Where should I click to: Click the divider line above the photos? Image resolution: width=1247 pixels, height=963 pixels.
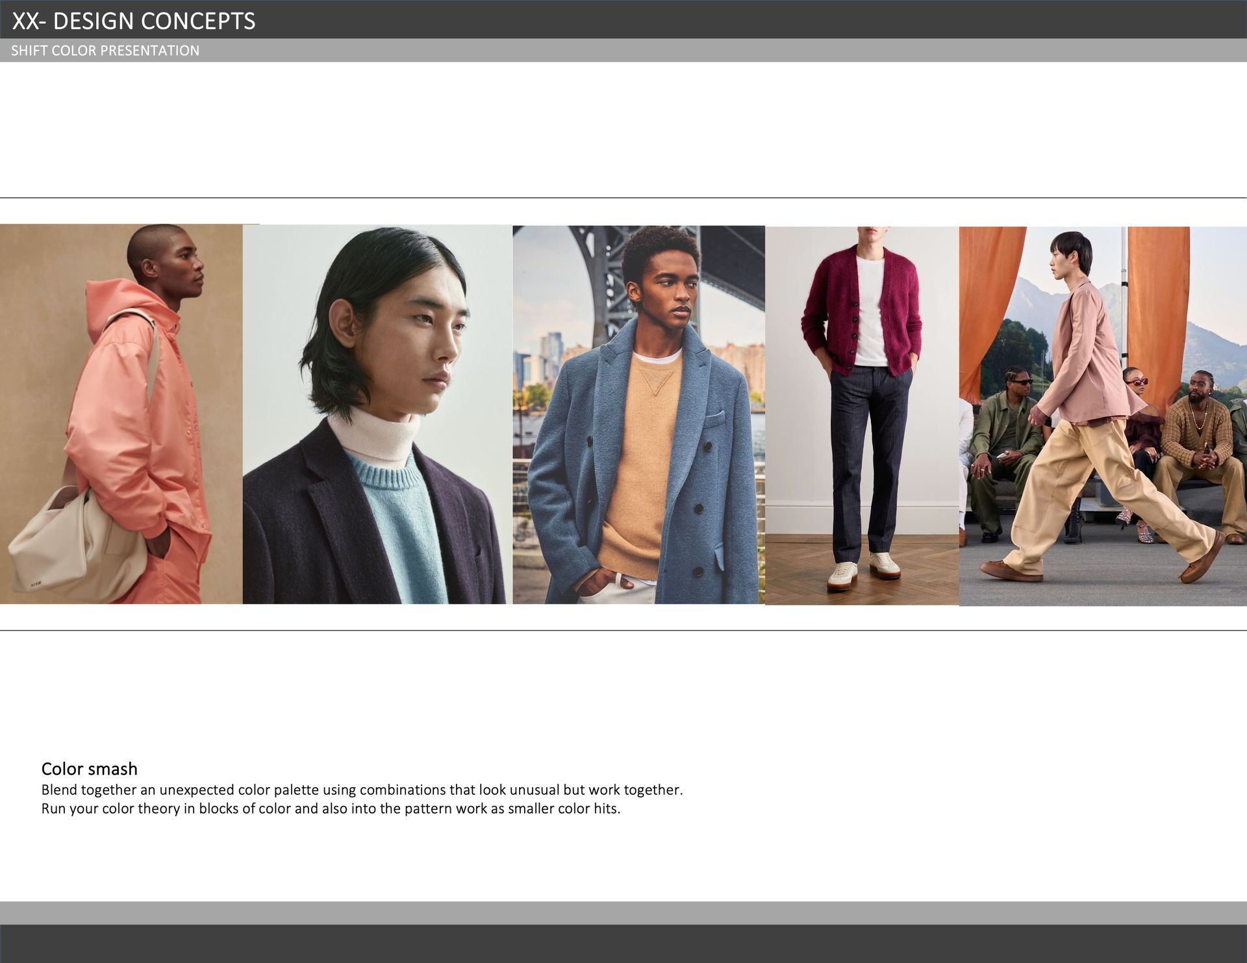[x=623, y=198]
